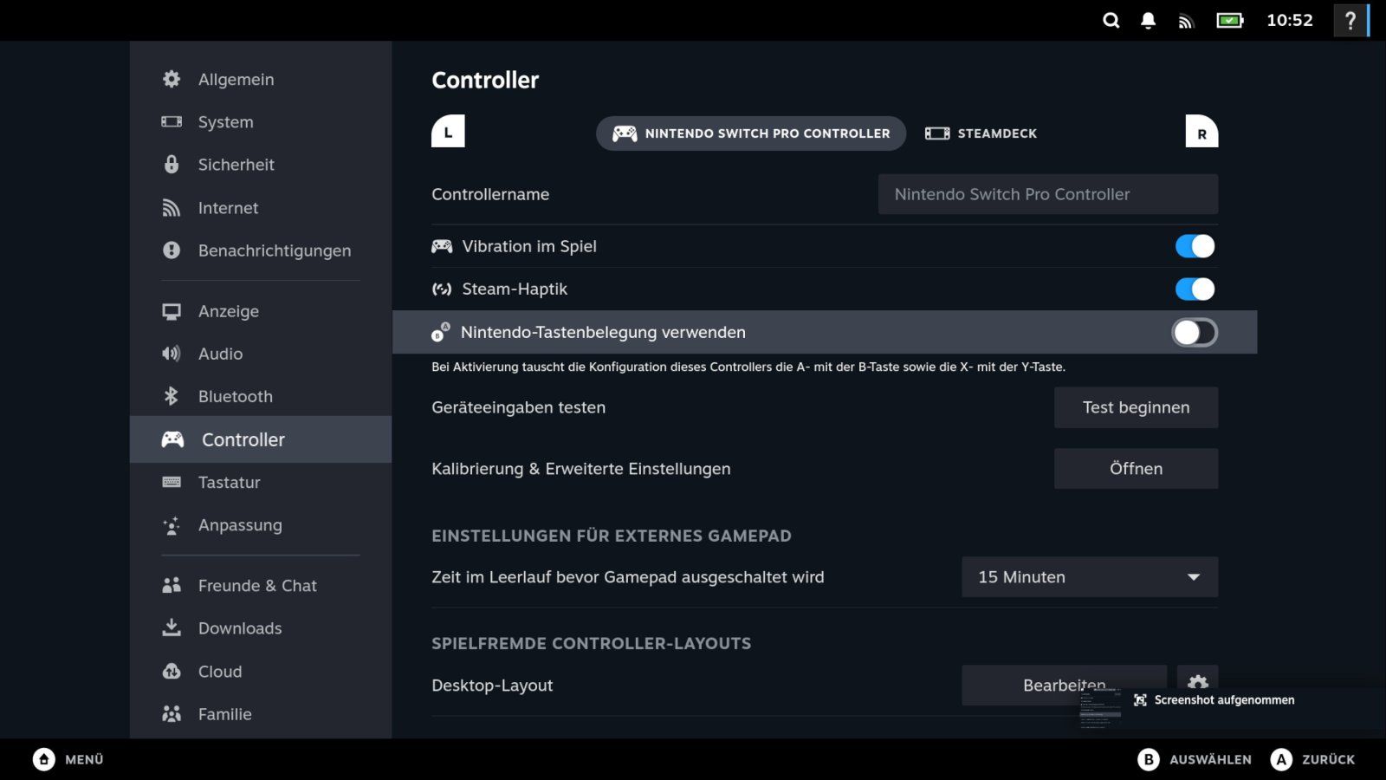Viewport: 1386px width, 780px height.
Task: Turn off the Steam-Haptik switch
Action: (1195, 289)
